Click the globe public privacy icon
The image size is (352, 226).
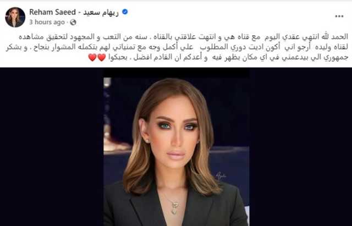[x=73, y=22]
